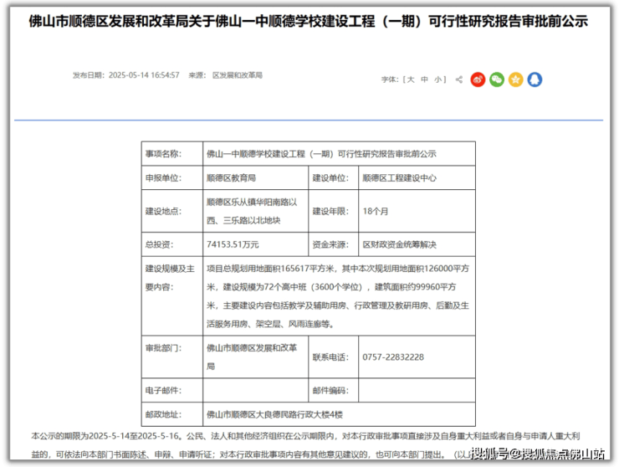Share the page via WeChat icon
The height and width of the screenshot is (467, 619).
(497, 80)
